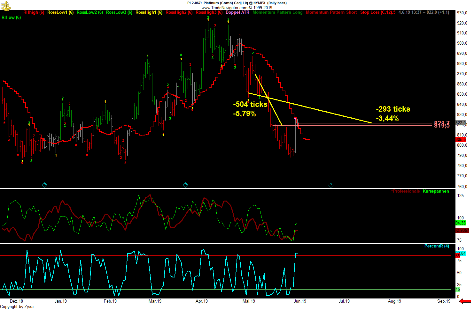Image resolution: width=474 pixels, height=309 pixels.
Task: Click the Aug.19 date axis label
Action: point(394,301)
